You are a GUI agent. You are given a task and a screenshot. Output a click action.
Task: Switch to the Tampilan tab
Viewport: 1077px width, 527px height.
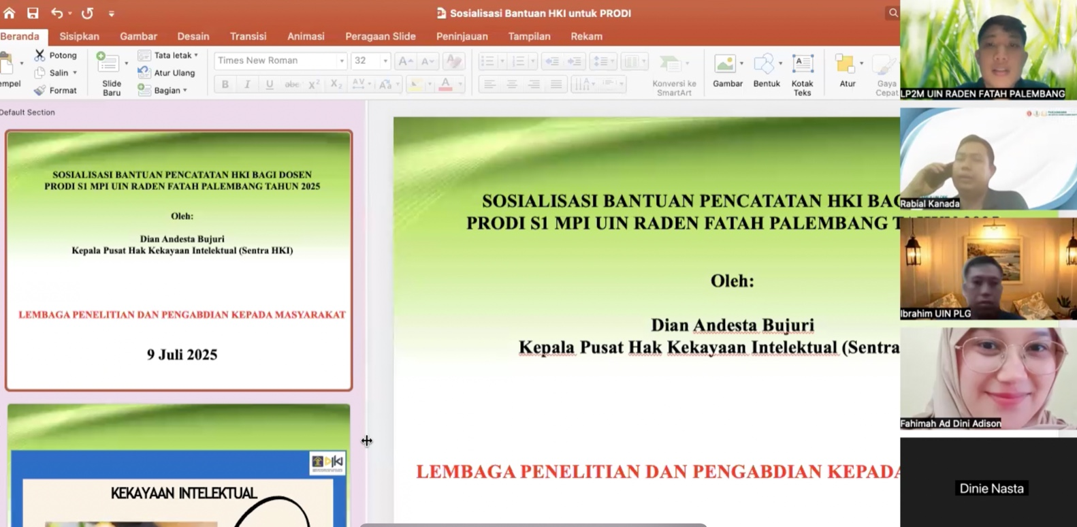coord(529,36)
